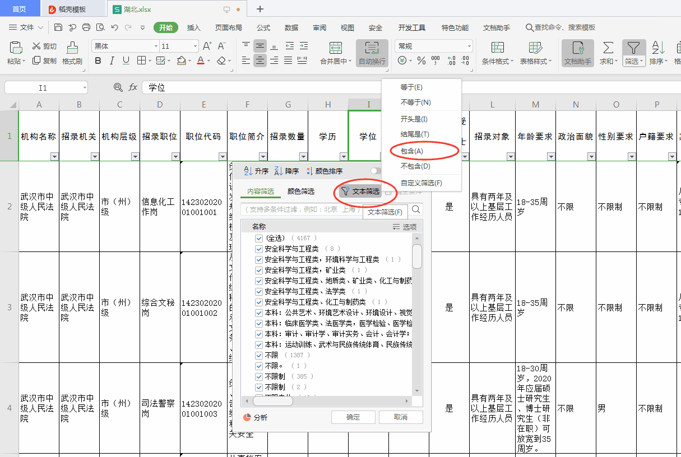Increase font size with A+ icon

207,46
